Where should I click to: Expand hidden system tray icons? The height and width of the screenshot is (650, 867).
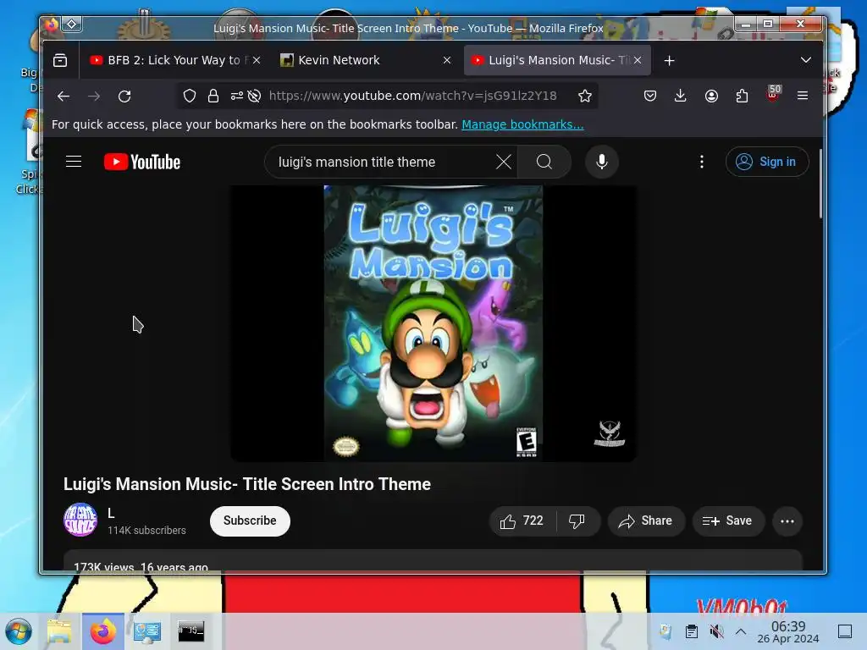741,631
